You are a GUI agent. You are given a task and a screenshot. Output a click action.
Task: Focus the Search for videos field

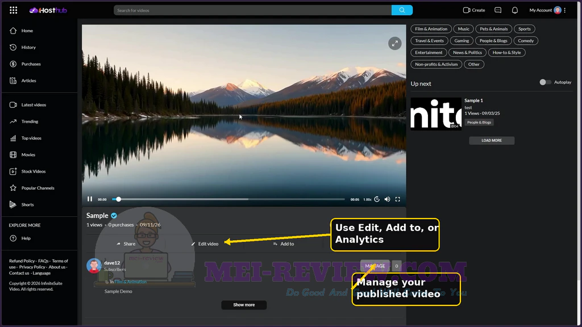pos(252,10)
